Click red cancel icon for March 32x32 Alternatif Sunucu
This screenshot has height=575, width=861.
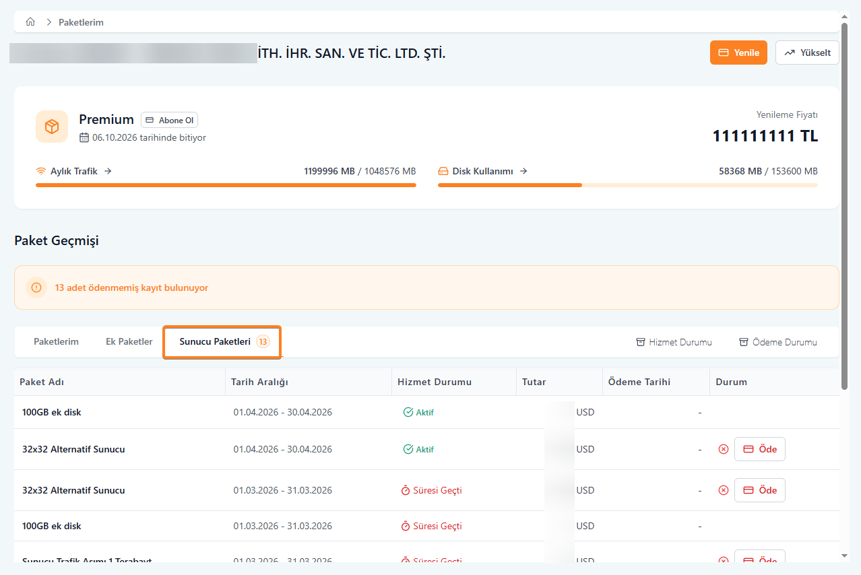coord(724,490)
